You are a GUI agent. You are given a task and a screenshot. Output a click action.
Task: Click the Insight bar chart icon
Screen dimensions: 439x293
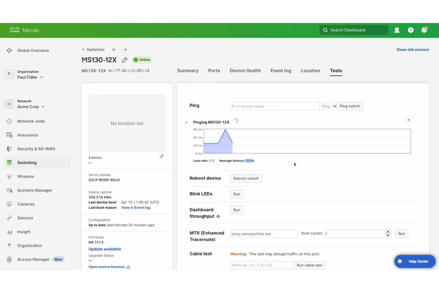pos(9,232)
